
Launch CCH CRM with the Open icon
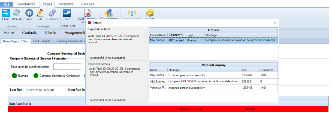[x=67, y=13]
